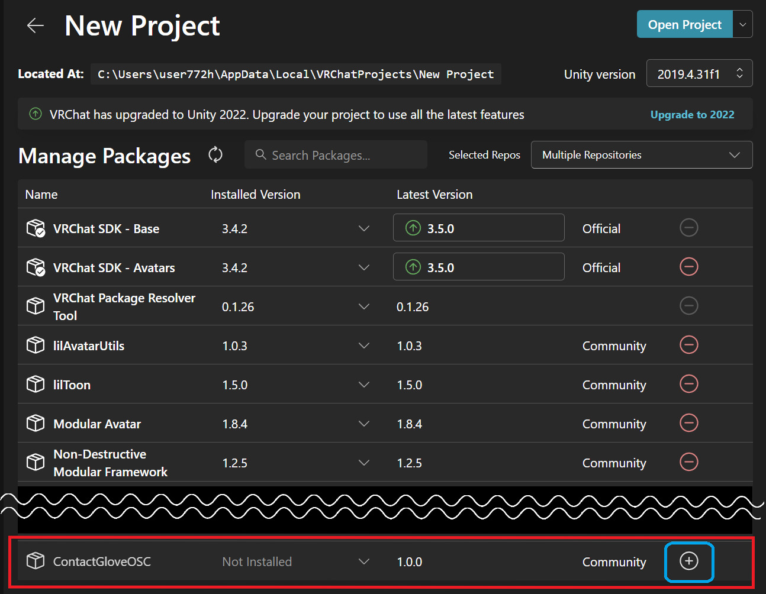Click the ContactGloveOSC package box icon
The width and height of the screenshot is (766, 594).
click(36, 561)
